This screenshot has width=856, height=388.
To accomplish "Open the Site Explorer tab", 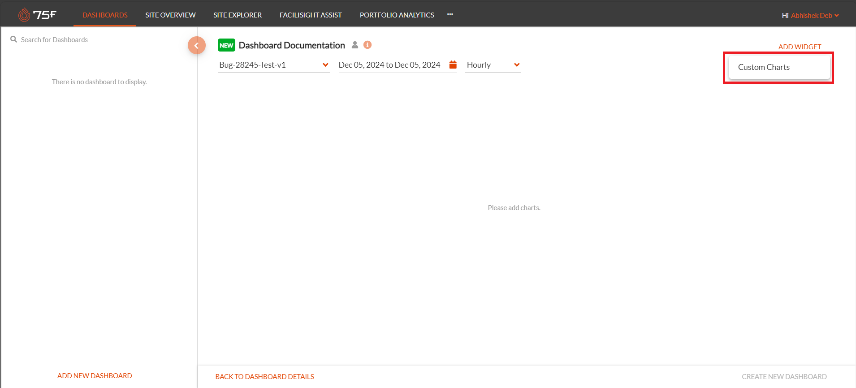I will (238, 15).
